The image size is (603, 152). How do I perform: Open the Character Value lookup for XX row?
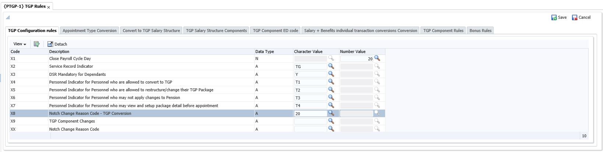(x=331, y=129)
